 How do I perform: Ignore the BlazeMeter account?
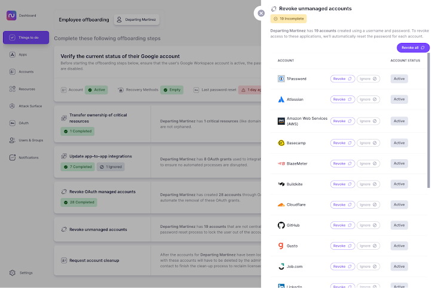click(369, 163)
